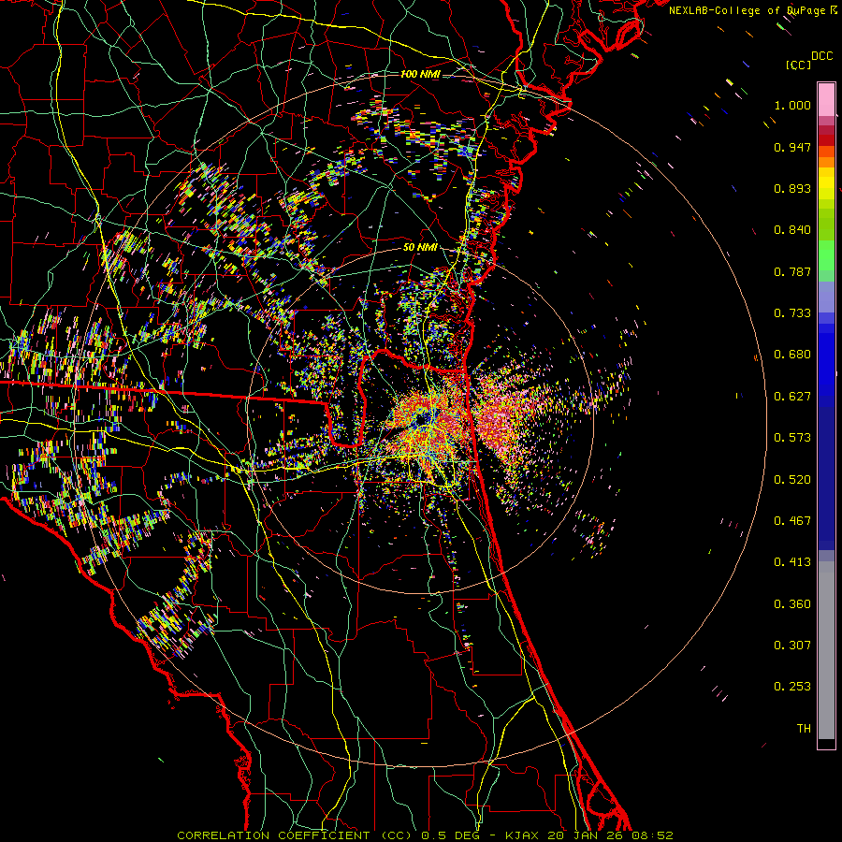Click the 0.467 scale value
The image size is (842, 842).
coord(792,521)
